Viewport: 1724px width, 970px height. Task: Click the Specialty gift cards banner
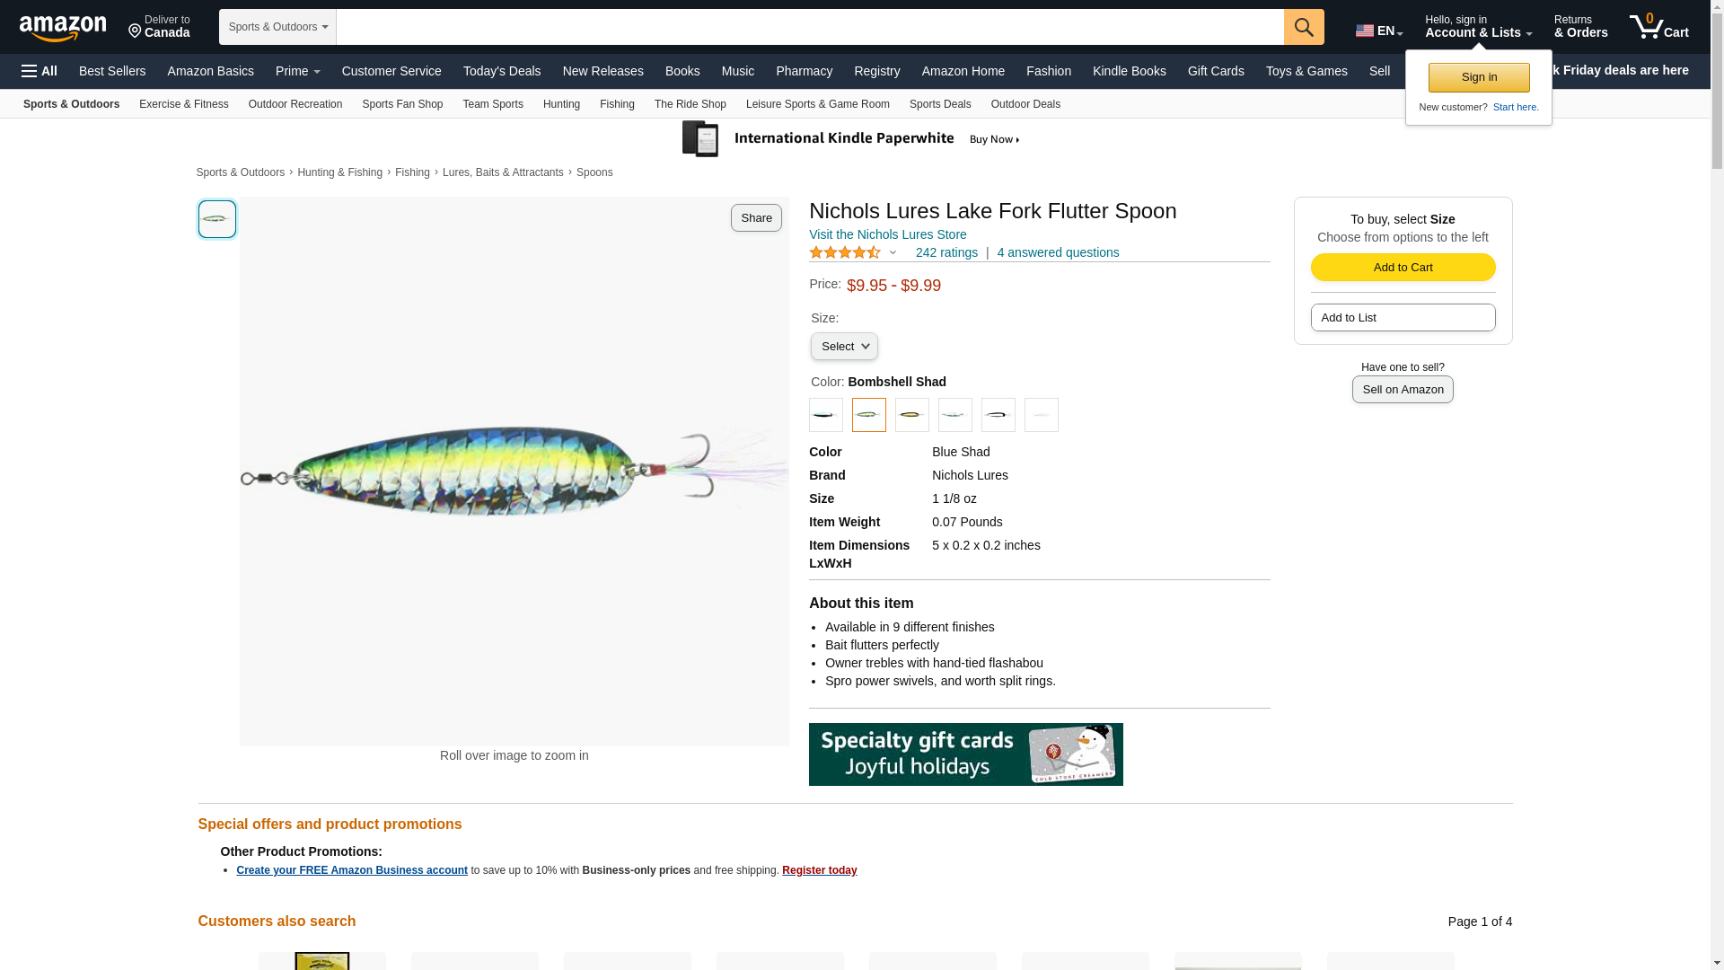965,754
